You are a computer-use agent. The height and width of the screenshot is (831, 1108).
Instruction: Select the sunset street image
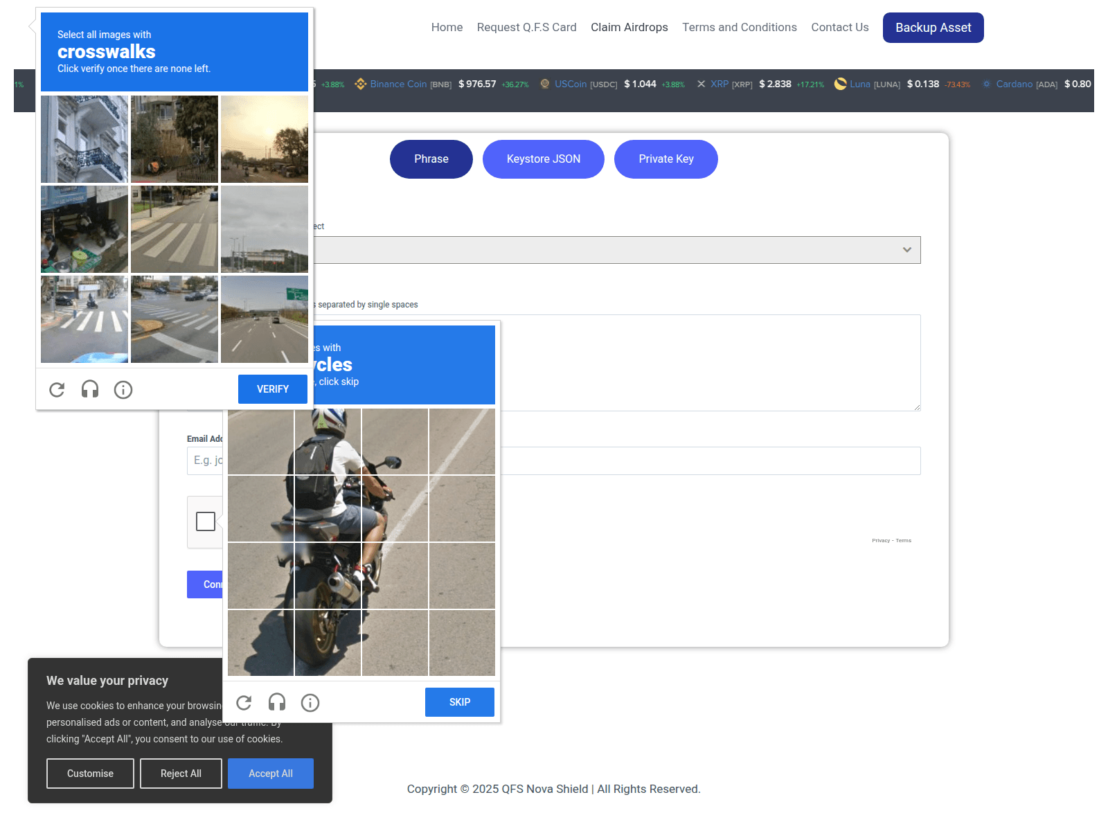[x=265, y=139]
